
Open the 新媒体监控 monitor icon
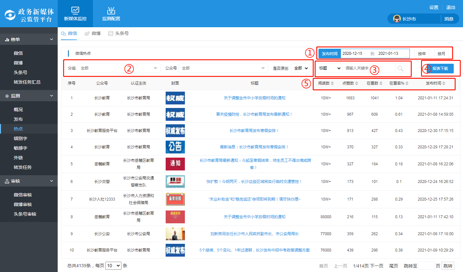(75, 11)
